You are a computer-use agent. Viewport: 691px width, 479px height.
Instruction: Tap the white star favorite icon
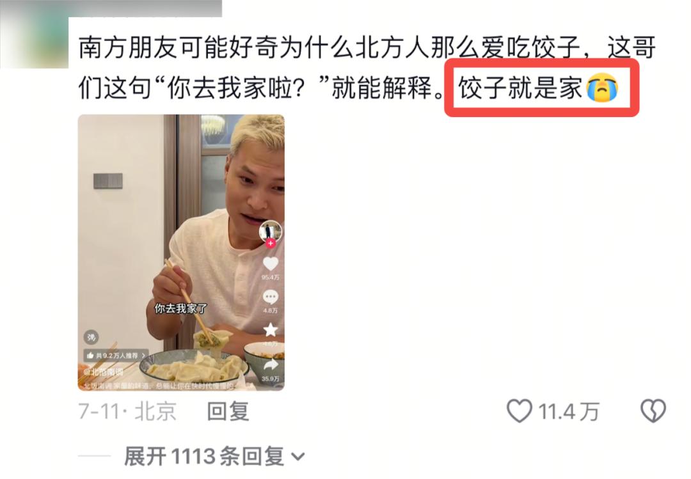(270, 329)
